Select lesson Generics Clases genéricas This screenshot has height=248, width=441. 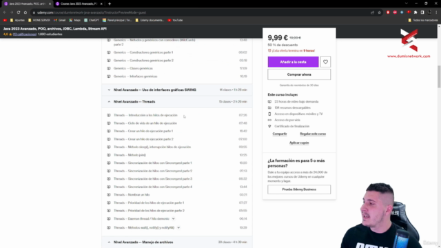click(x=133, y=68)
